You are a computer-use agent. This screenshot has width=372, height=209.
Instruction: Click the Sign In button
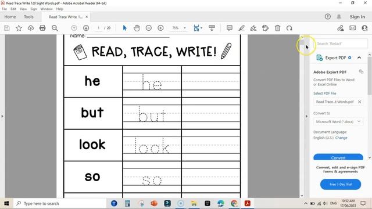tap(357, 17)
